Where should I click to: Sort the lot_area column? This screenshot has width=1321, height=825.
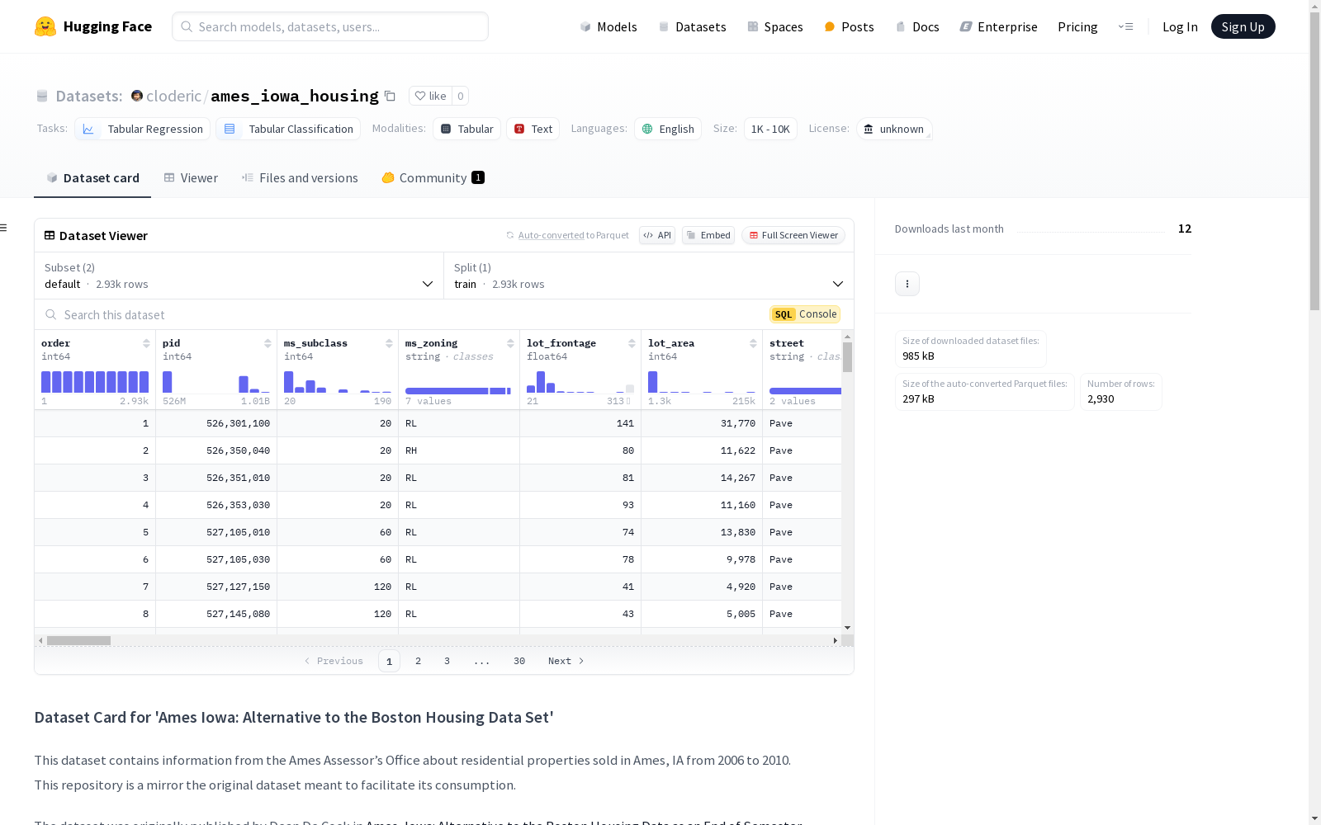753,343
